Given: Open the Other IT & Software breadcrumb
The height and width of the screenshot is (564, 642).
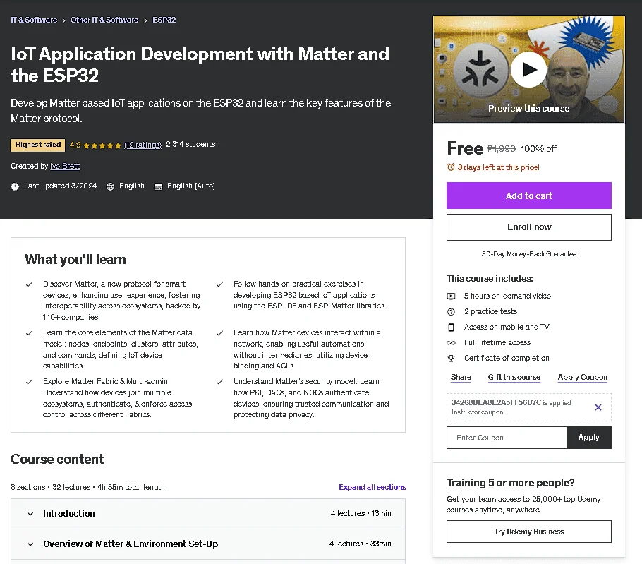Looking at the screenshot, I should tap(104, 20).
